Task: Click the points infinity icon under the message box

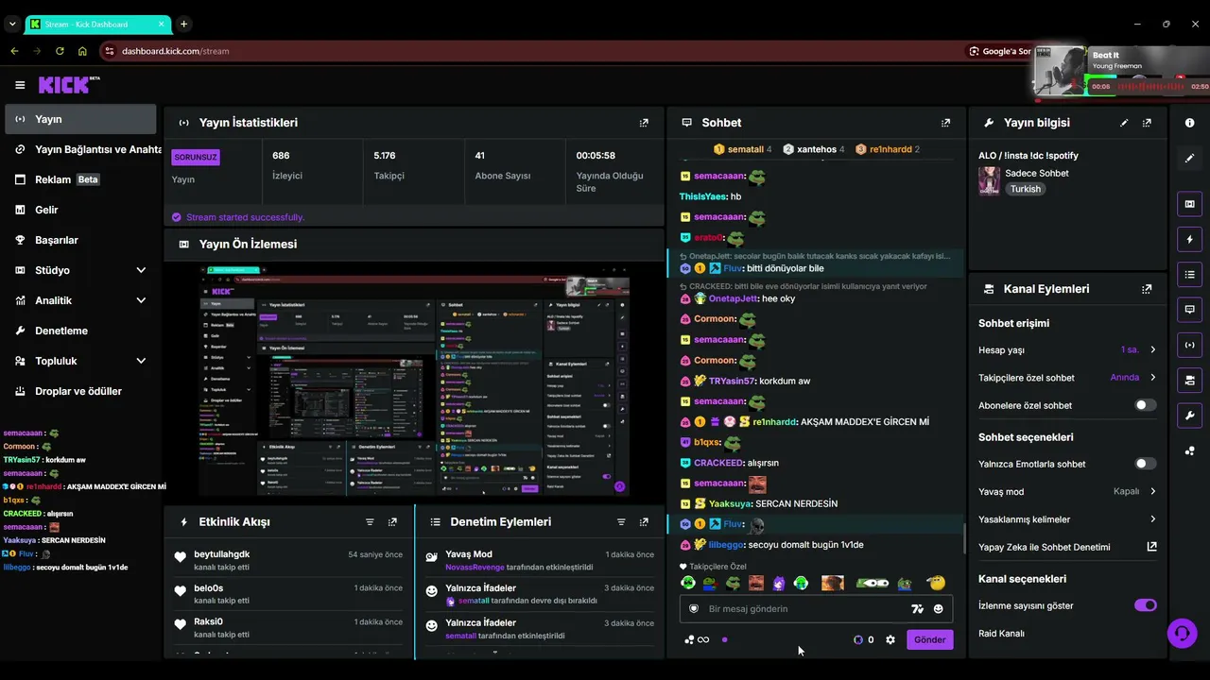Action: (697, 639)
